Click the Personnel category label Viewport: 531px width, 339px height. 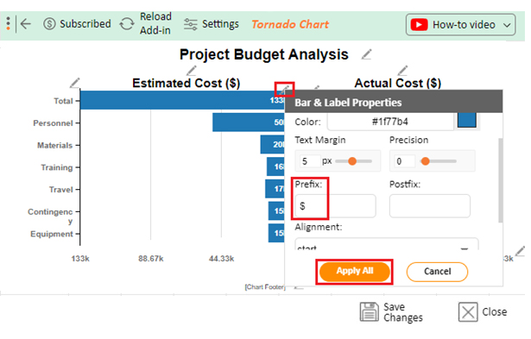[x=53, y=123]
